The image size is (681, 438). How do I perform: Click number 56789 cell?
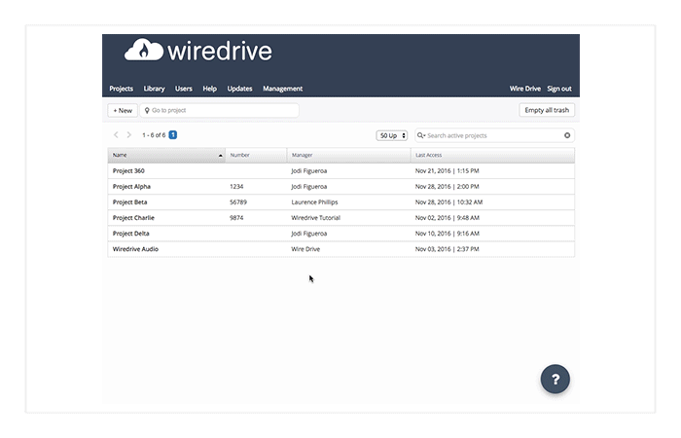pyautogui.click(x=238, y=202)
